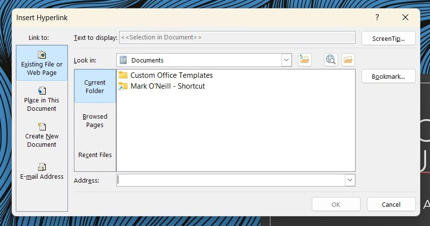Switch to the Browsed Pages tab
Image resolution: width=430 pixels, height=226 pixels.
pos(95,120)
